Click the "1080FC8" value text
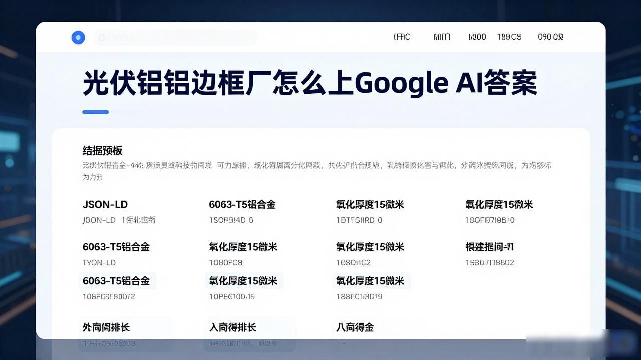Screen dimensions: 641x360 coord(226,262)
